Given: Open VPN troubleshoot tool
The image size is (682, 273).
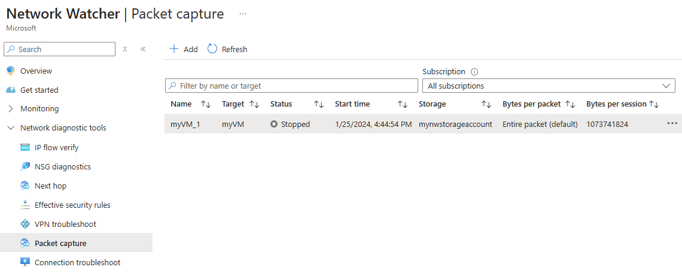Looking at the screenshot, I should [x=65, y=225].
